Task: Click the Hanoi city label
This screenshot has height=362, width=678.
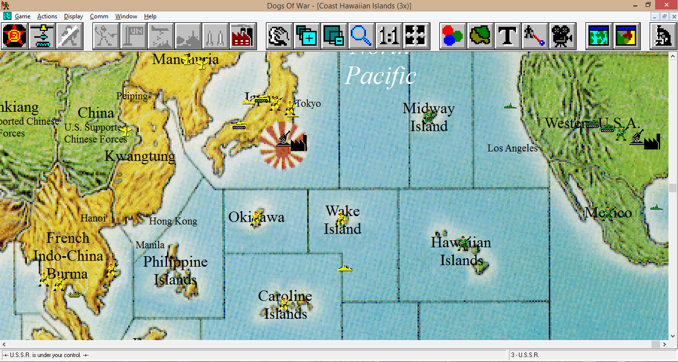Action: click(93, 218)
